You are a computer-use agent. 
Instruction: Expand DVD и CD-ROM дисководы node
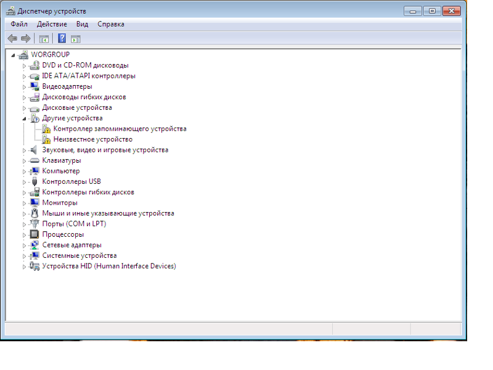coord(24,66)
